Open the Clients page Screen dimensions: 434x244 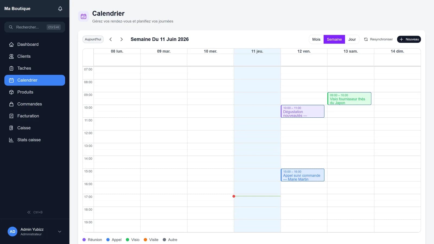(35, 56)
